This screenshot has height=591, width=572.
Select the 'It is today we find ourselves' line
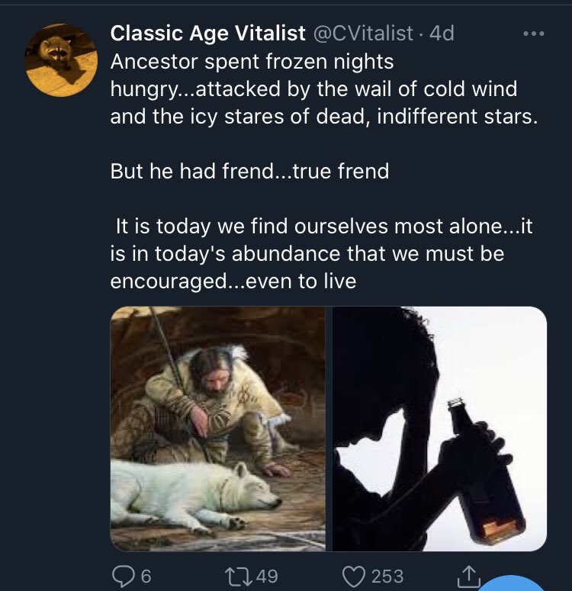324,226
